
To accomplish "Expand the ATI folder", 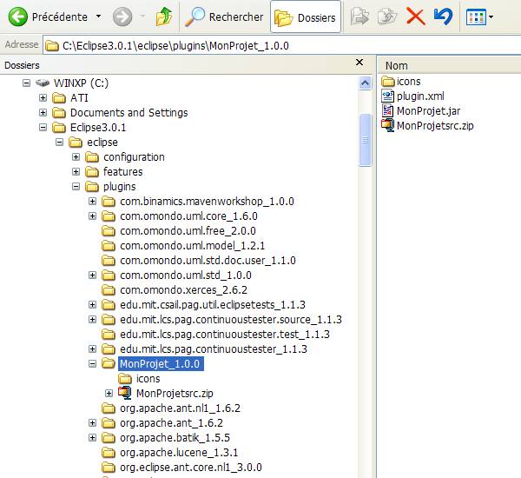I will 43,97.
